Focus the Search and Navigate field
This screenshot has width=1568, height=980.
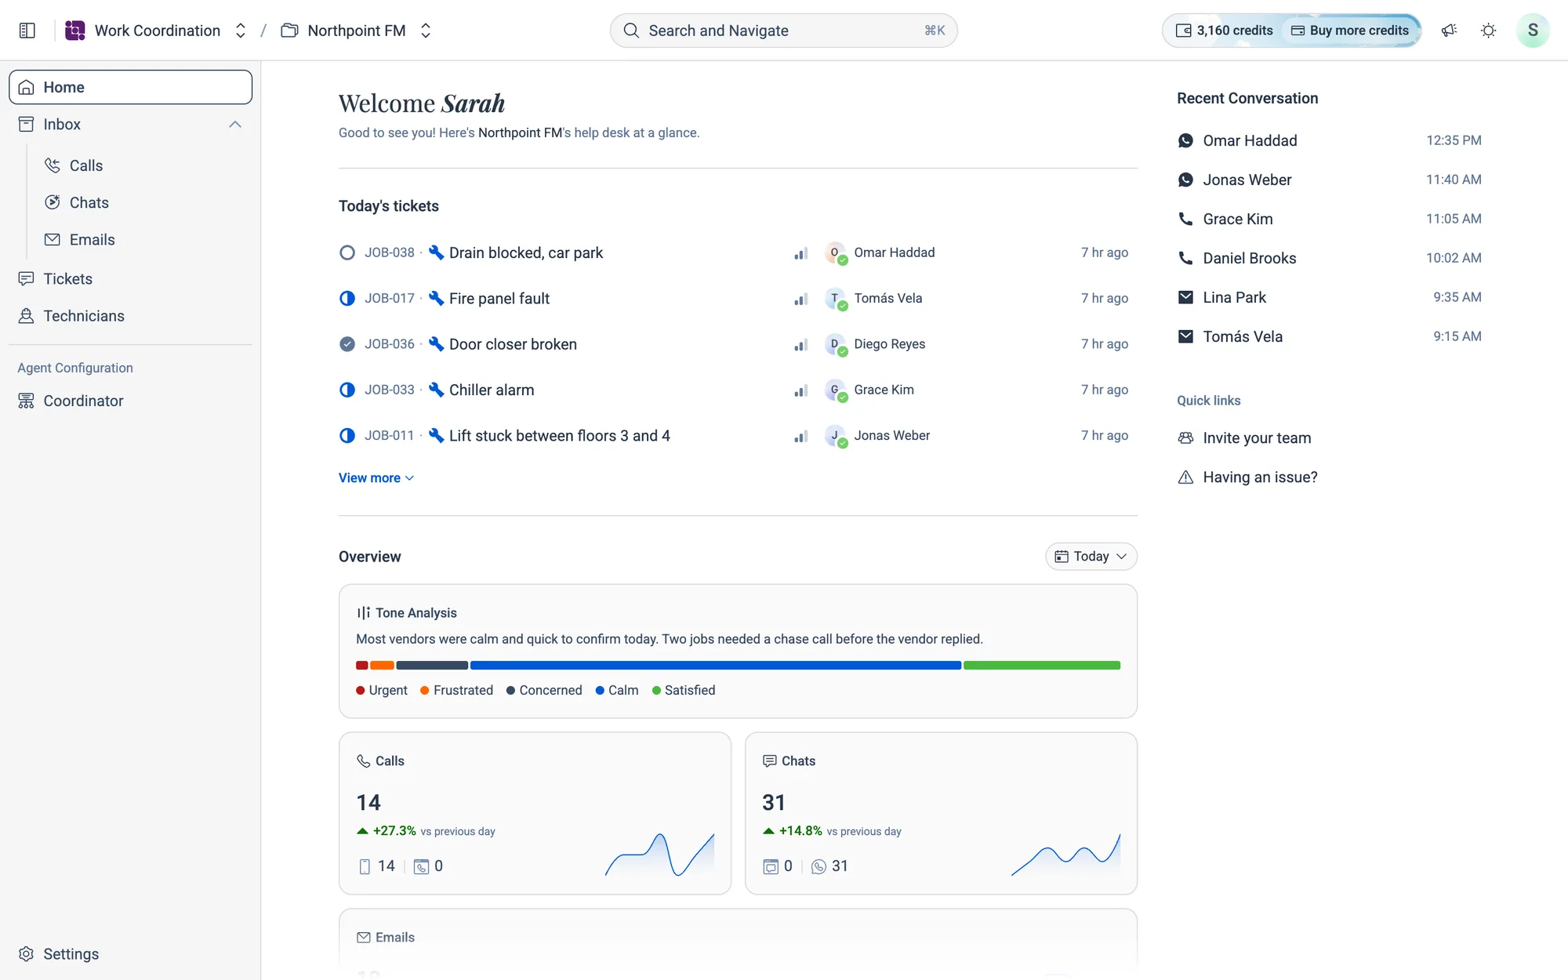pyautogui.click(x=783, y=31)
